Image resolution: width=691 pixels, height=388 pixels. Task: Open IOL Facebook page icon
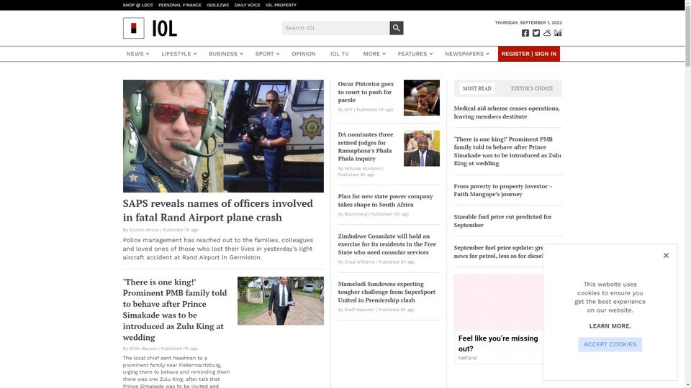[x=525, y=33]
